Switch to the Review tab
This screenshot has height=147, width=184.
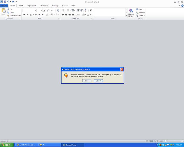(x=65, y=6)
